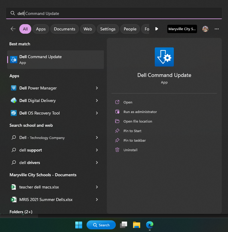
Task: Click the Dell Digital Delivery cloud icon
Action: (14, 100)
